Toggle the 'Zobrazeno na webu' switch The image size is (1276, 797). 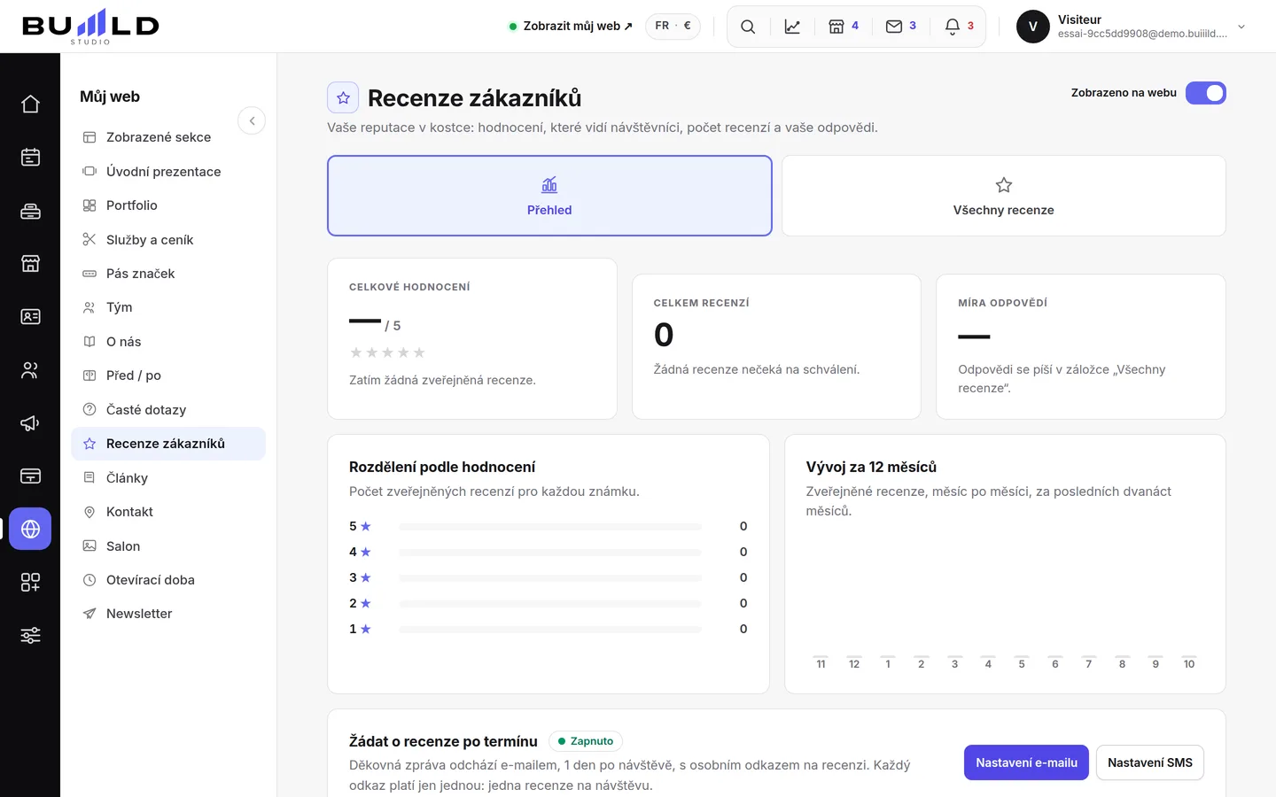1206,93
